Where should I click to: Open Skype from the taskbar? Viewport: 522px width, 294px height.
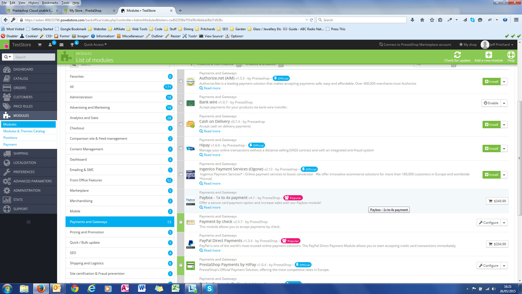(x=210, y=289)
